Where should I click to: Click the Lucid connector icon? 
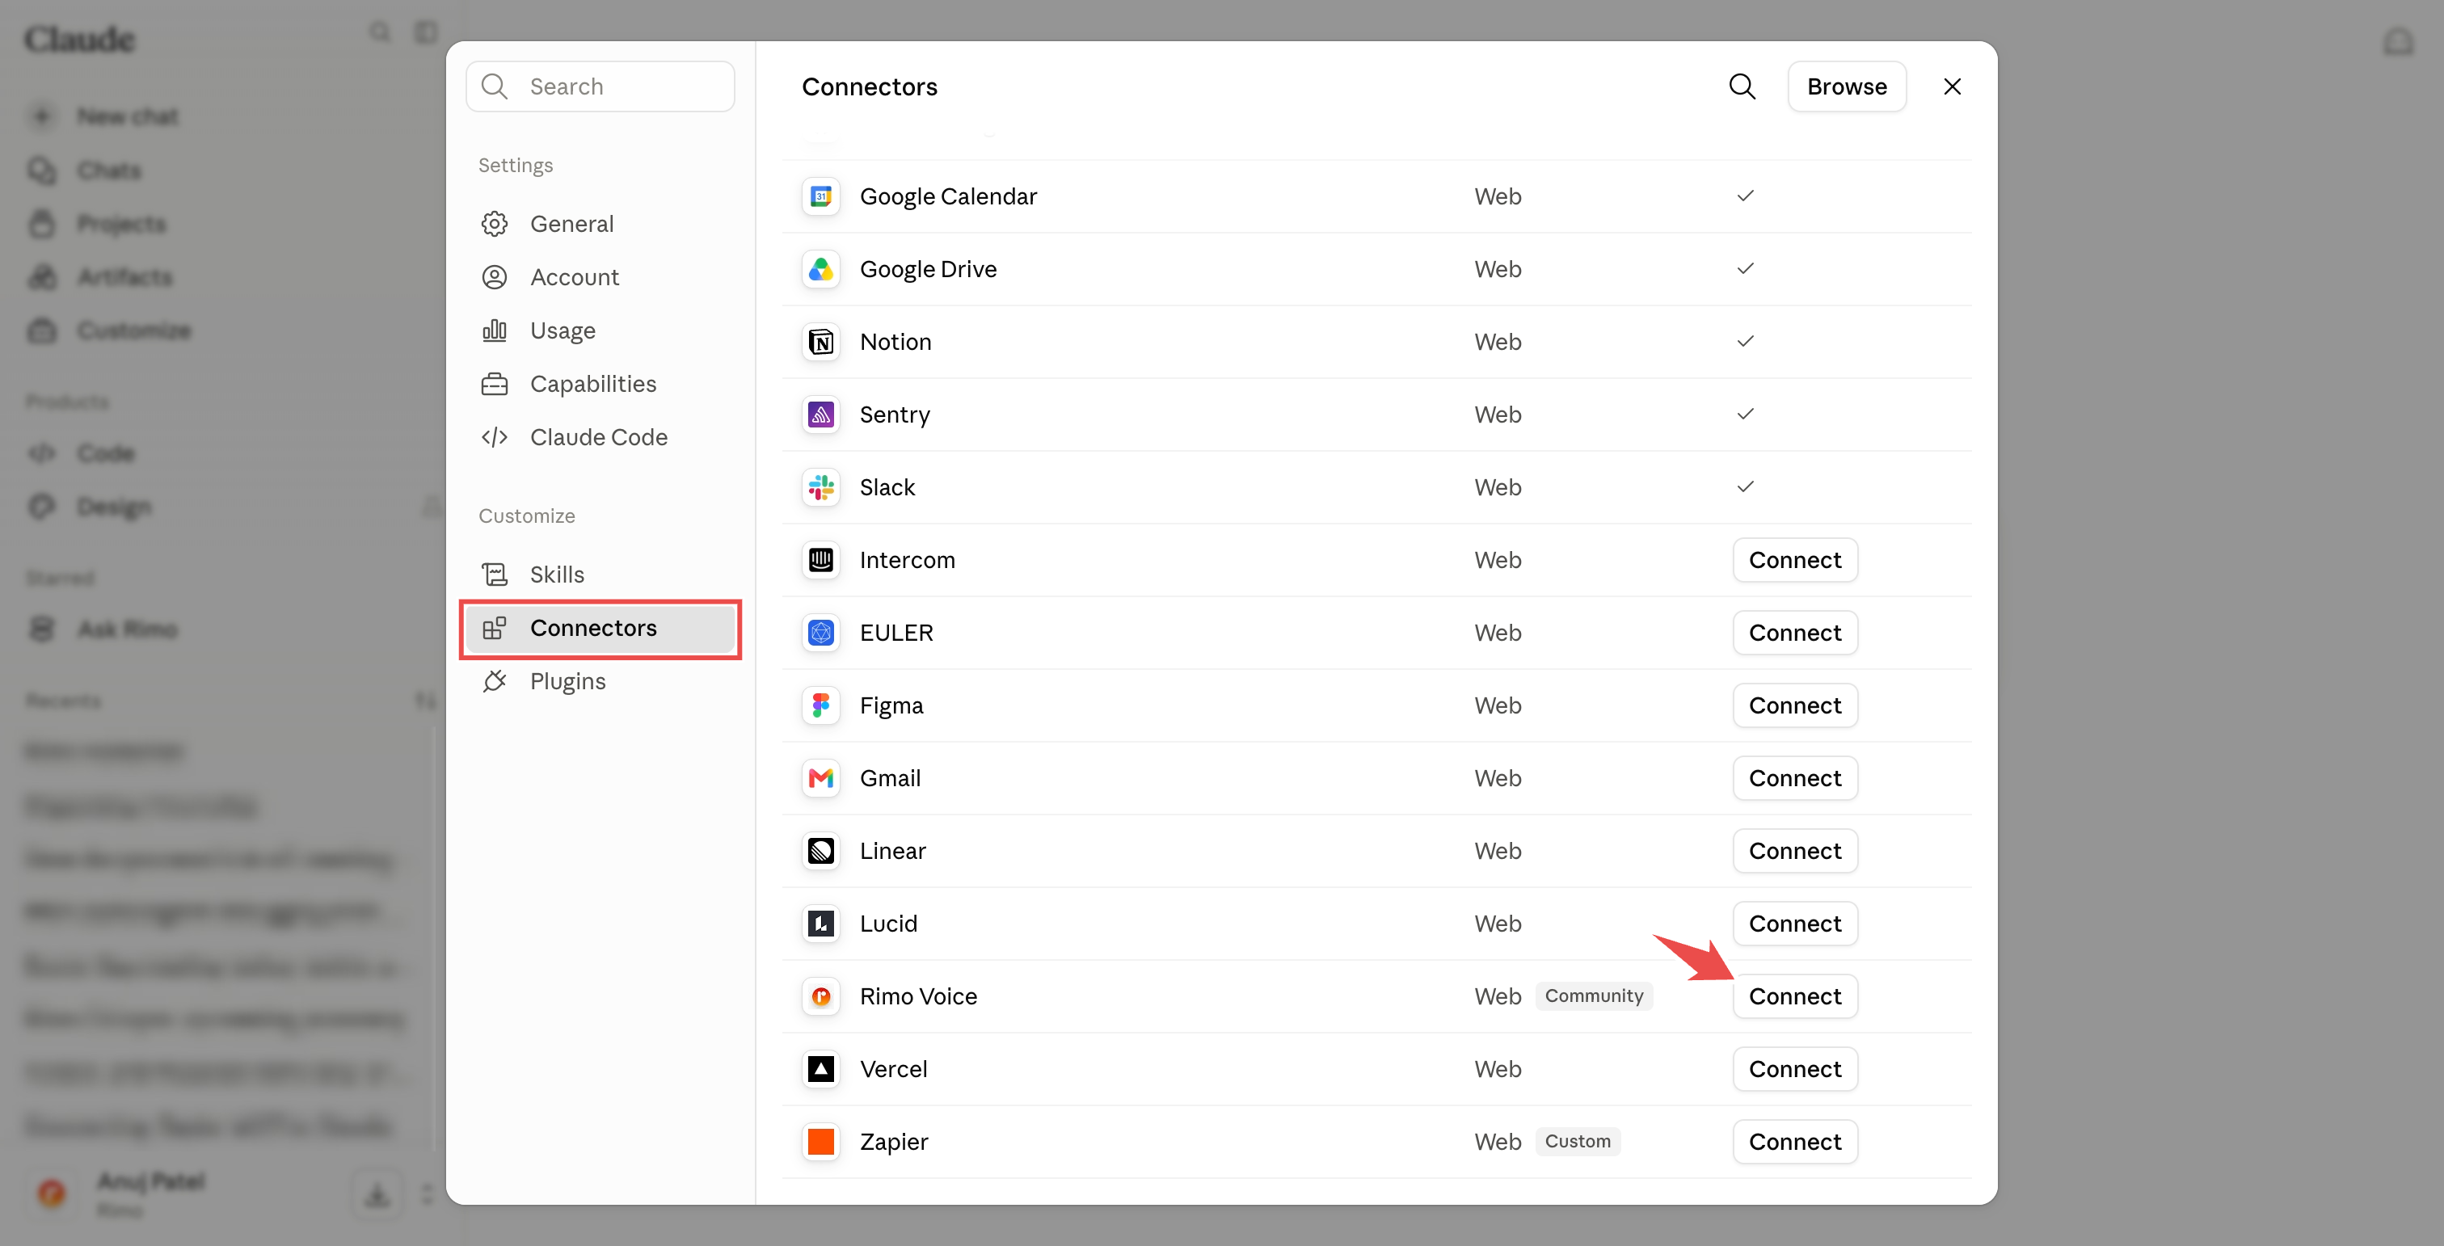820,924
